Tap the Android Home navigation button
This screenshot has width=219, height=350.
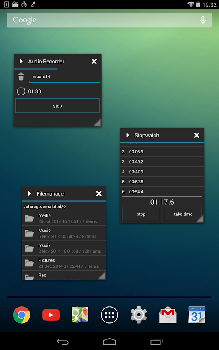pos(109,342)
